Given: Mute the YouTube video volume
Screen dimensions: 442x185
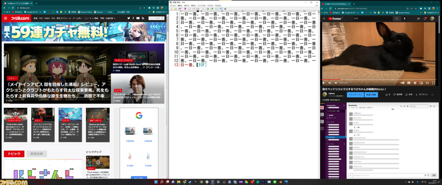Looking at the screenshot, I should pyautogui.click(x=335, y=83).
